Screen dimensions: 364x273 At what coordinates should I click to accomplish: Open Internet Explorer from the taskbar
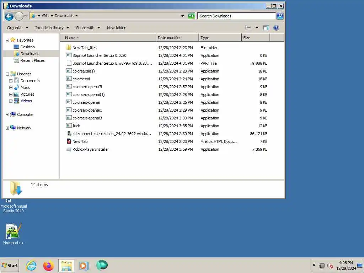(31, 265)
